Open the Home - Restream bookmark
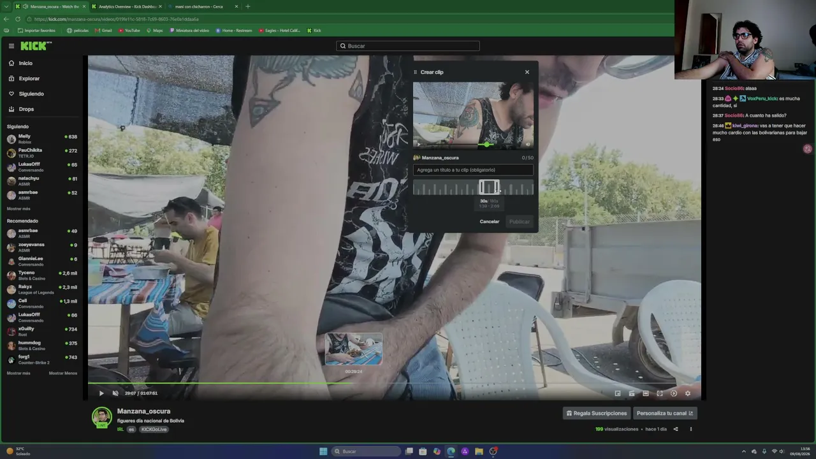Screen dimensions: 816x459 point(234,31)
